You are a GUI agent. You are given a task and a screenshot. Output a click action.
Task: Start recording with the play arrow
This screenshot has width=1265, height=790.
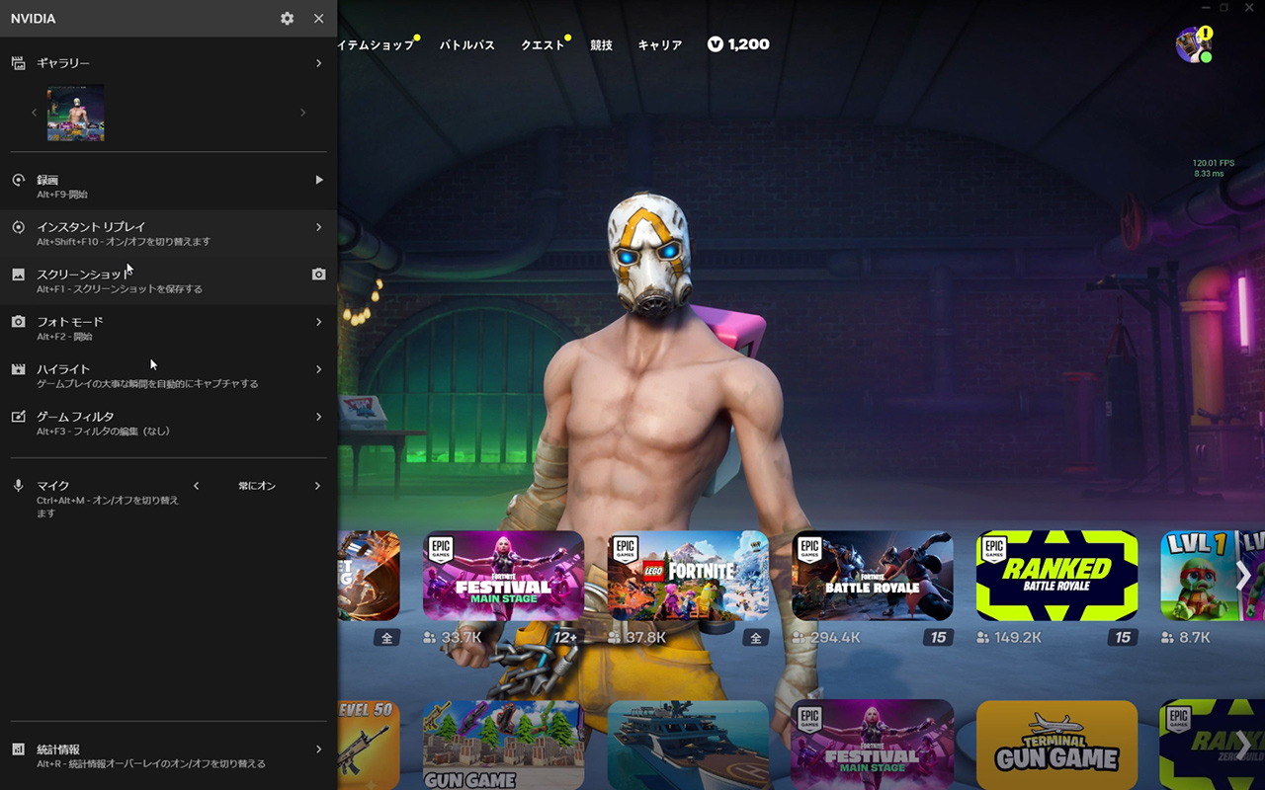(x=318, y=180)
